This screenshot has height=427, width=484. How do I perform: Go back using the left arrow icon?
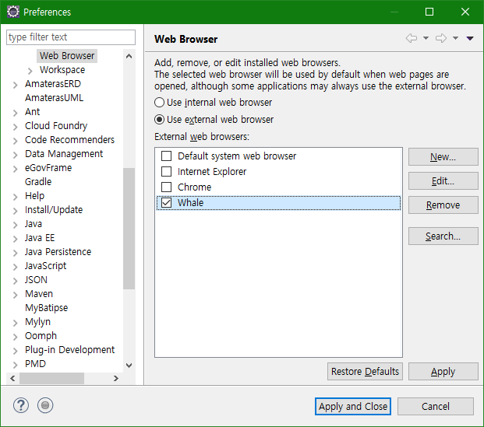412,38
